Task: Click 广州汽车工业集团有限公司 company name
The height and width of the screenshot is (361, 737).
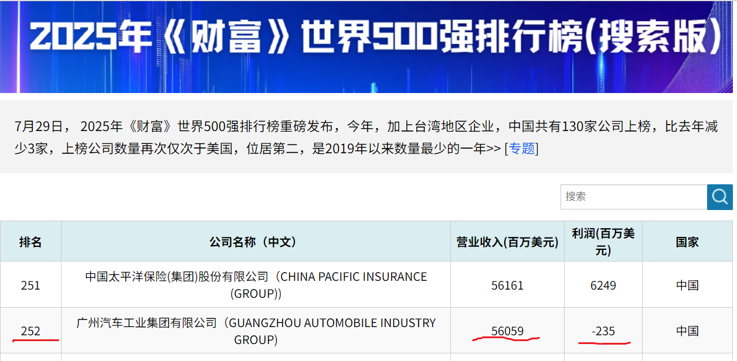Action: coord(256,331)
